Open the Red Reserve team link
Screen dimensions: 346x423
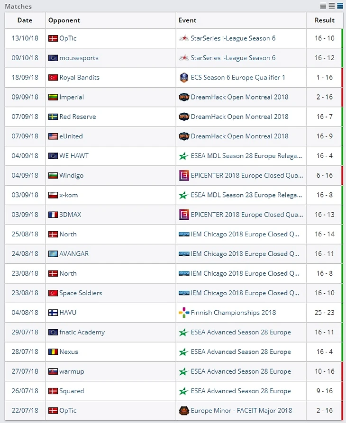[x=78, y=117]
